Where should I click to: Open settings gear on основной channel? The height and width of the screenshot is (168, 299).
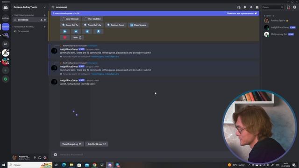tap(45, 20)
